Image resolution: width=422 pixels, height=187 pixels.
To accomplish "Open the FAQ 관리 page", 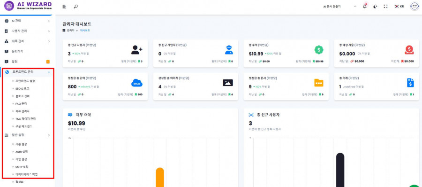I will 21,104.
